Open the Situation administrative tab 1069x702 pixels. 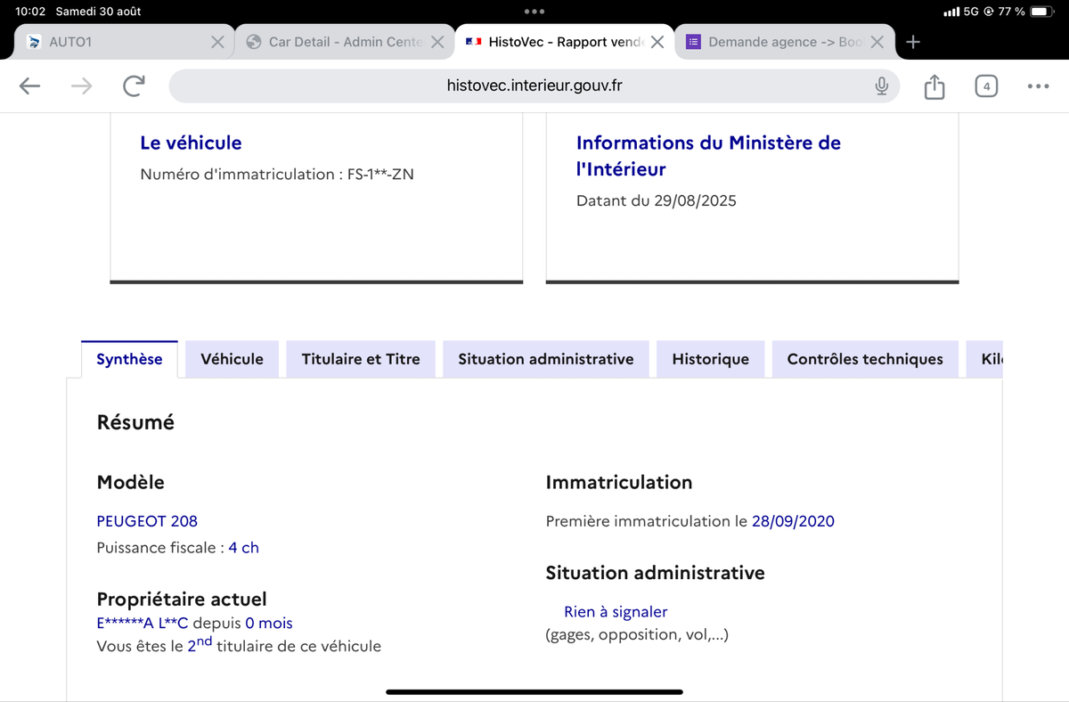(546, 359)
